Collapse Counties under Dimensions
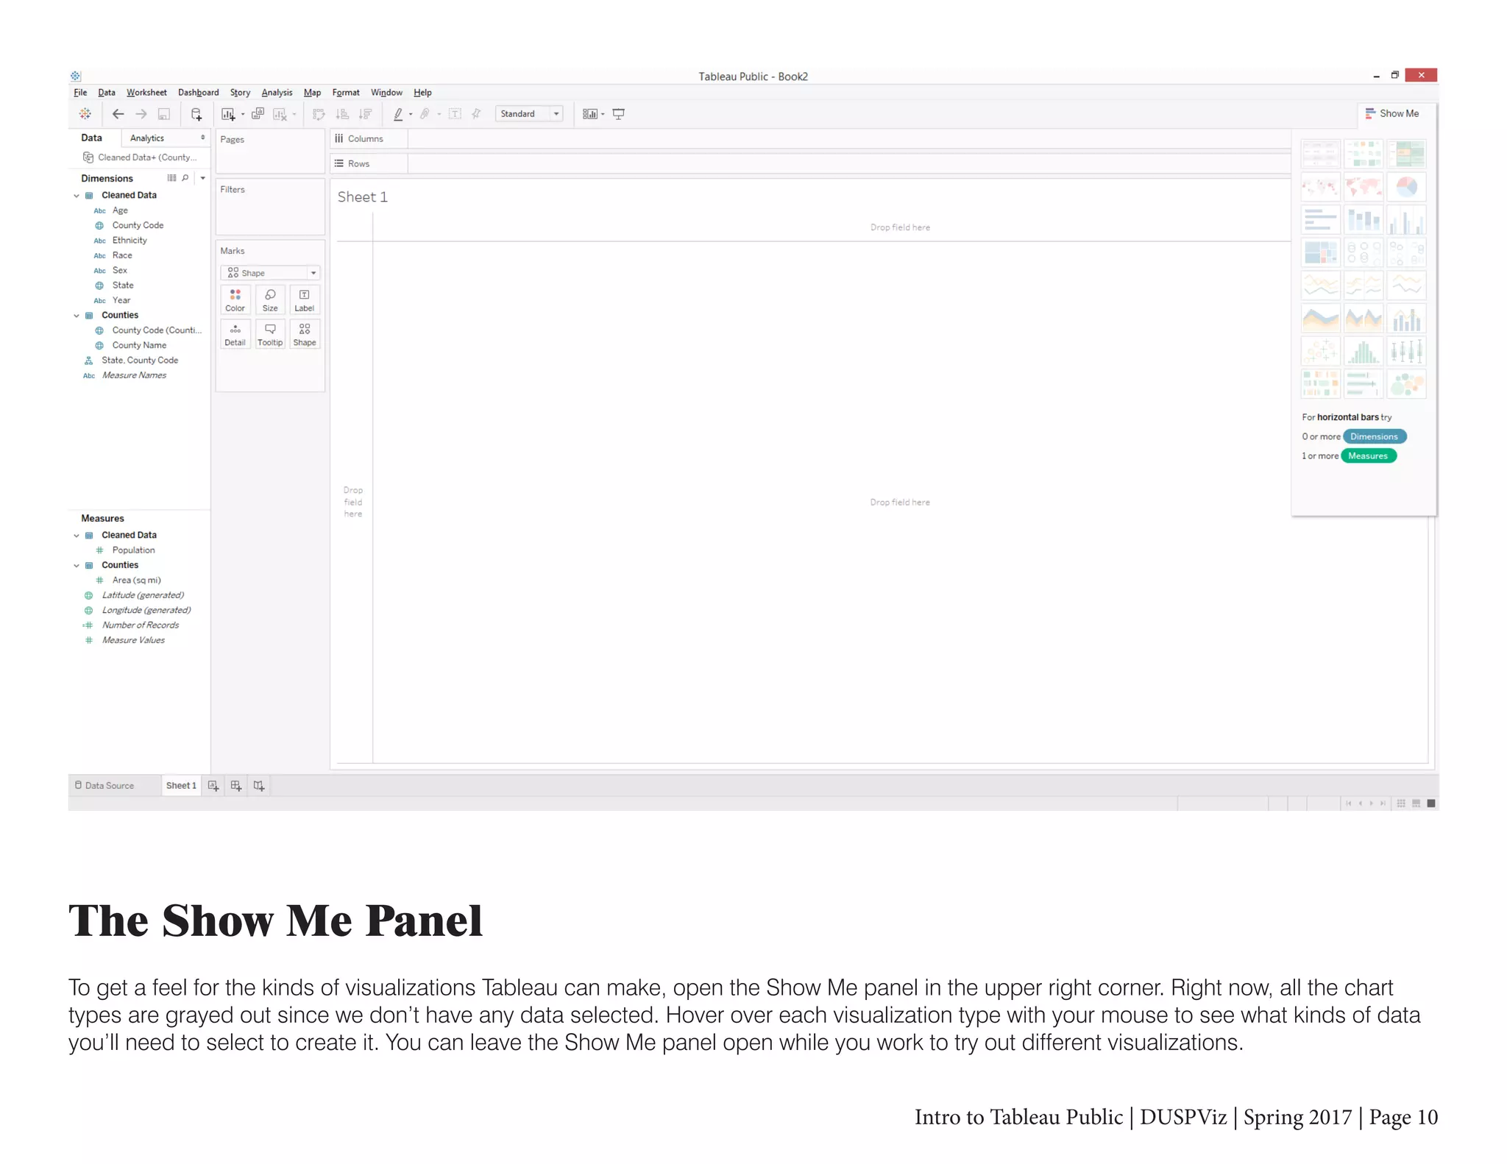This screenshot has height=1164, width=1507. 77,316
